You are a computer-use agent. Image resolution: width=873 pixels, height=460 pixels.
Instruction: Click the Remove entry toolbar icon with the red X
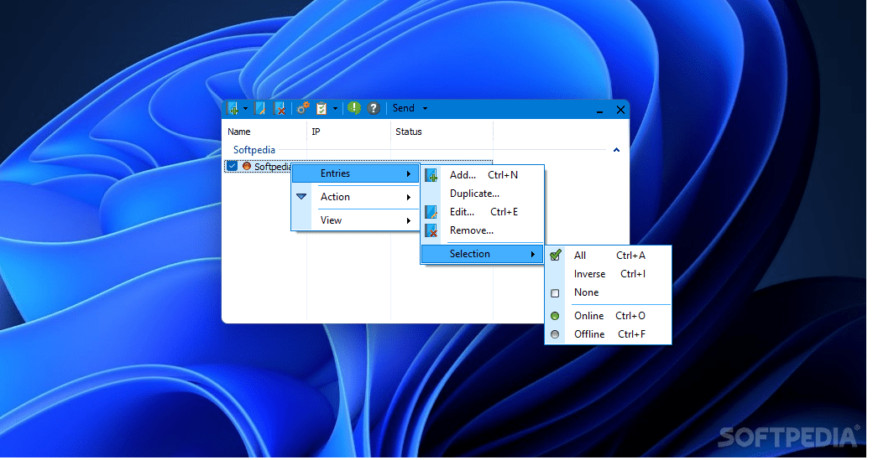[280, 109]
